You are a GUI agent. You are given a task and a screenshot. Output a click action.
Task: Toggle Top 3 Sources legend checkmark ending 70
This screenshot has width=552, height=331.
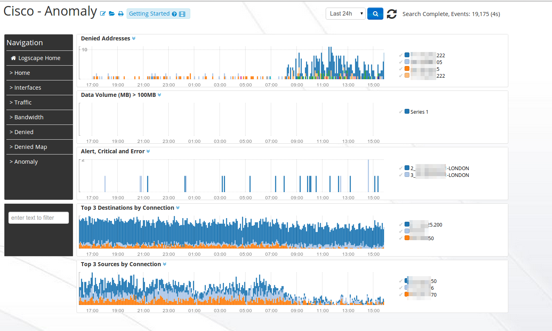(401, 295)
